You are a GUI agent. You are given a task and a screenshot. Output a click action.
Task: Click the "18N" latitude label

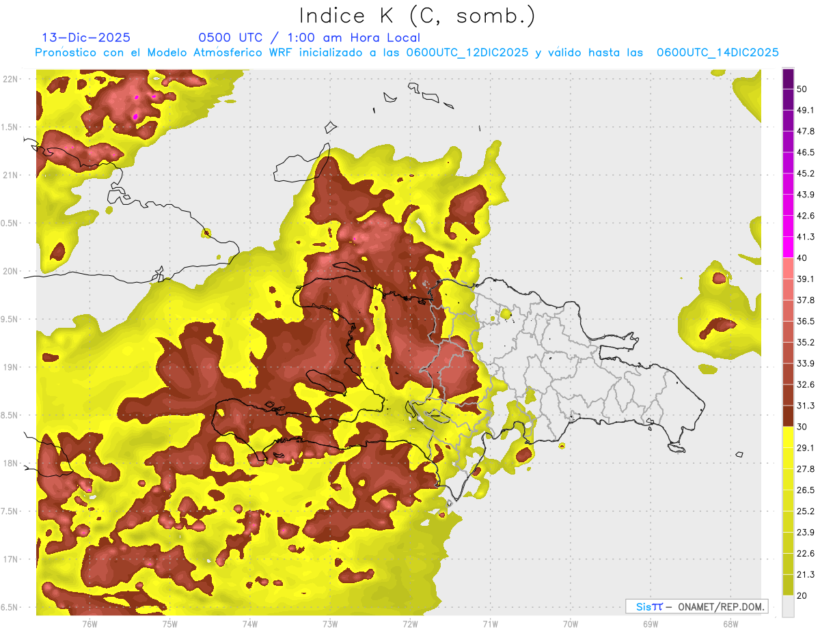point(10,464)
